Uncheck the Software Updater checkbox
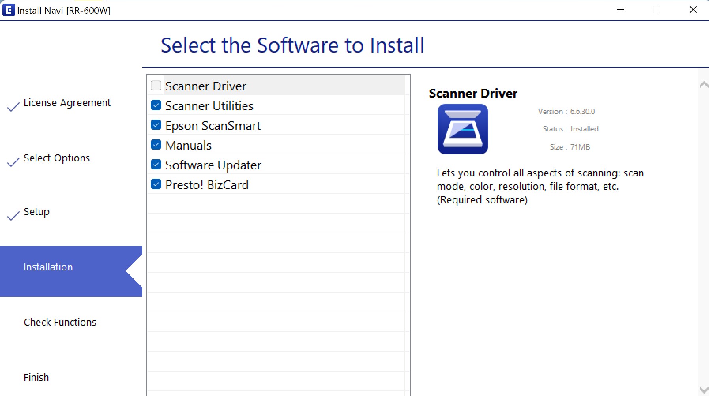 (x=156, y=165)
